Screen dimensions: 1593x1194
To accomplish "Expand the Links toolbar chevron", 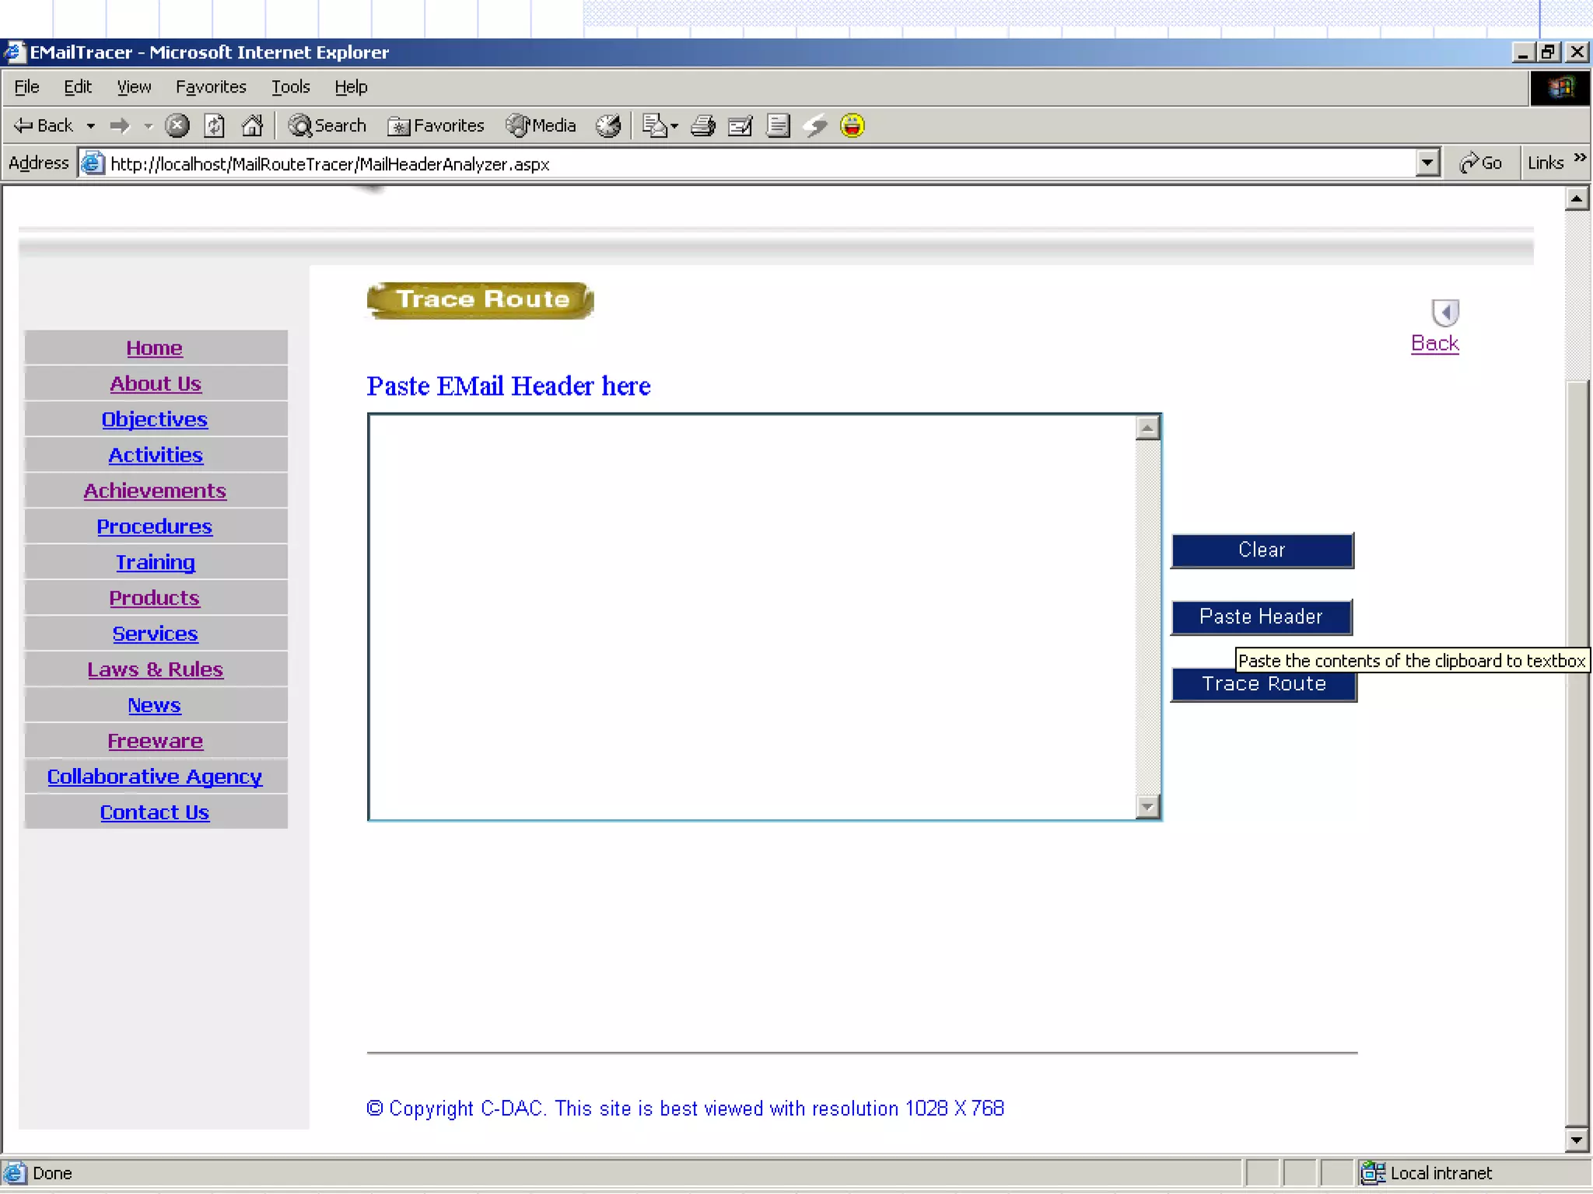I will [x=1580, y=159].
